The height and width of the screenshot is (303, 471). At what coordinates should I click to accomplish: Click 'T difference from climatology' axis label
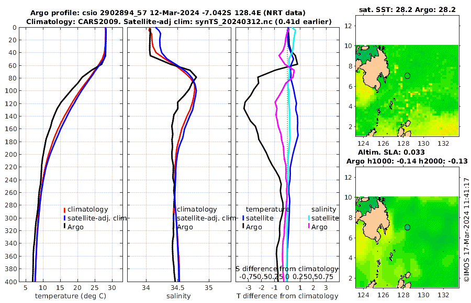287,296
